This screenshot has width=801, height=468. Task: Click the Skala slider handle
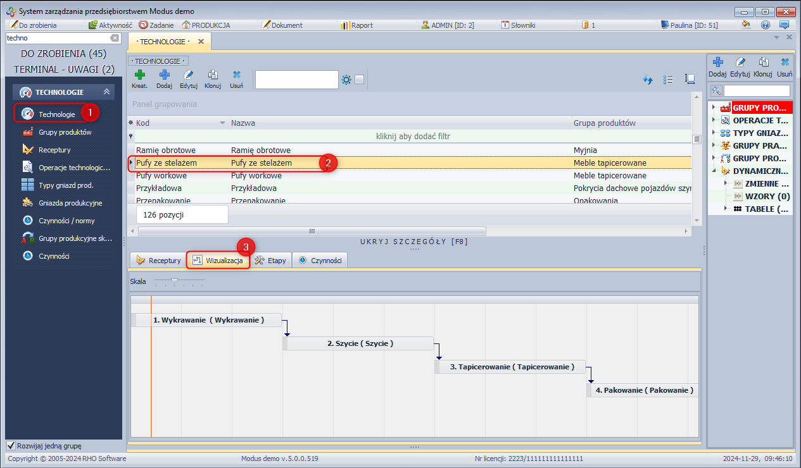(x=174, y=280)
